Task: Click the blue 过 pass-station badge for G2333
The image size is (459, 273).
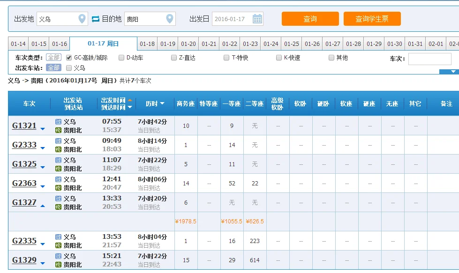Action: (57, 140)
